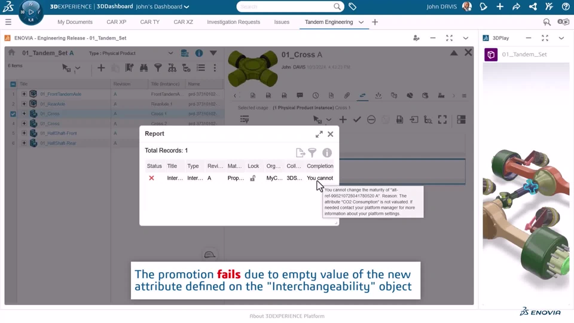Click the fullscreen frame icon in details toolbar
This screenshot has height=323, width=574.
(x=442, y=120)
